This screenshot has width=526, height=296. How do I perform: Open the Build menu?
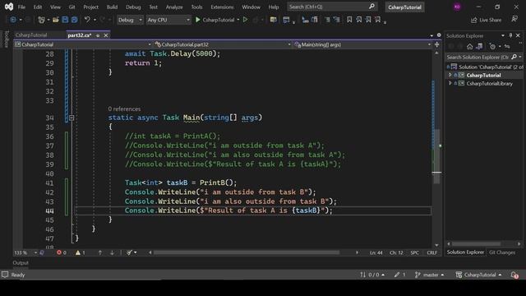click(112, 7)
